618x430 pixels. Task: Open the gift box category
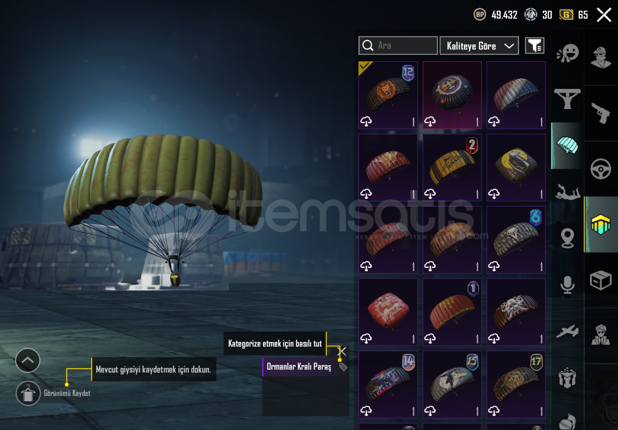tap(567, 377)
